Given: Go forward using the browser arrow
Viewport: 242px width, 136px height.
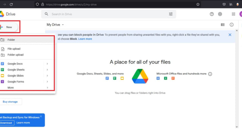Looking at the screenshot, I should [4, 5].
